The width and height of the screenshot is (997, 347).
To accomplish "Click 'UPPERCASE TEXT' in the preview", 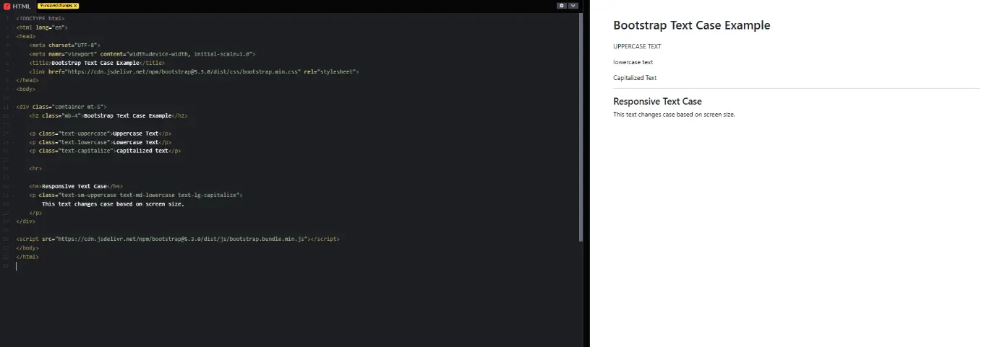I will tap(637, 46).
